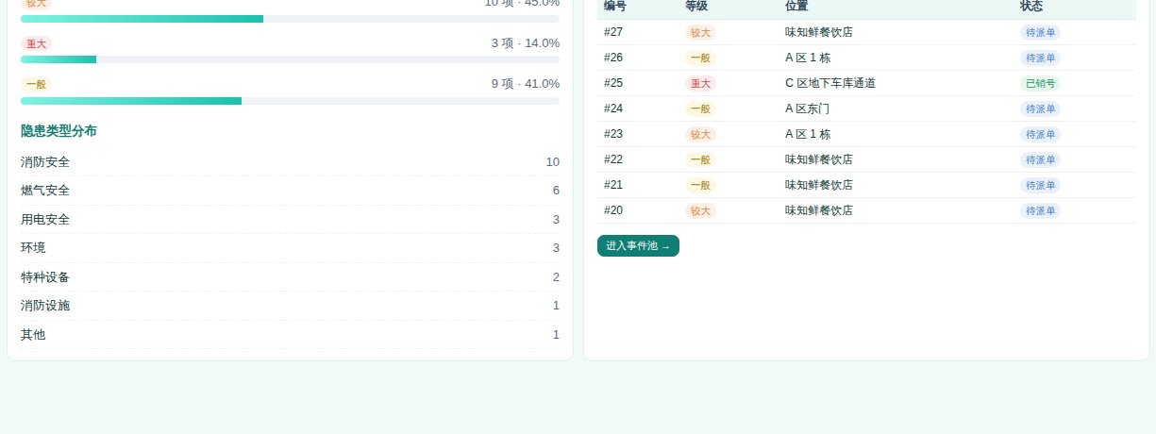Click the count 6 beside 燃气安全
This screenshot has width=1156, height=434.
point(556,191)
